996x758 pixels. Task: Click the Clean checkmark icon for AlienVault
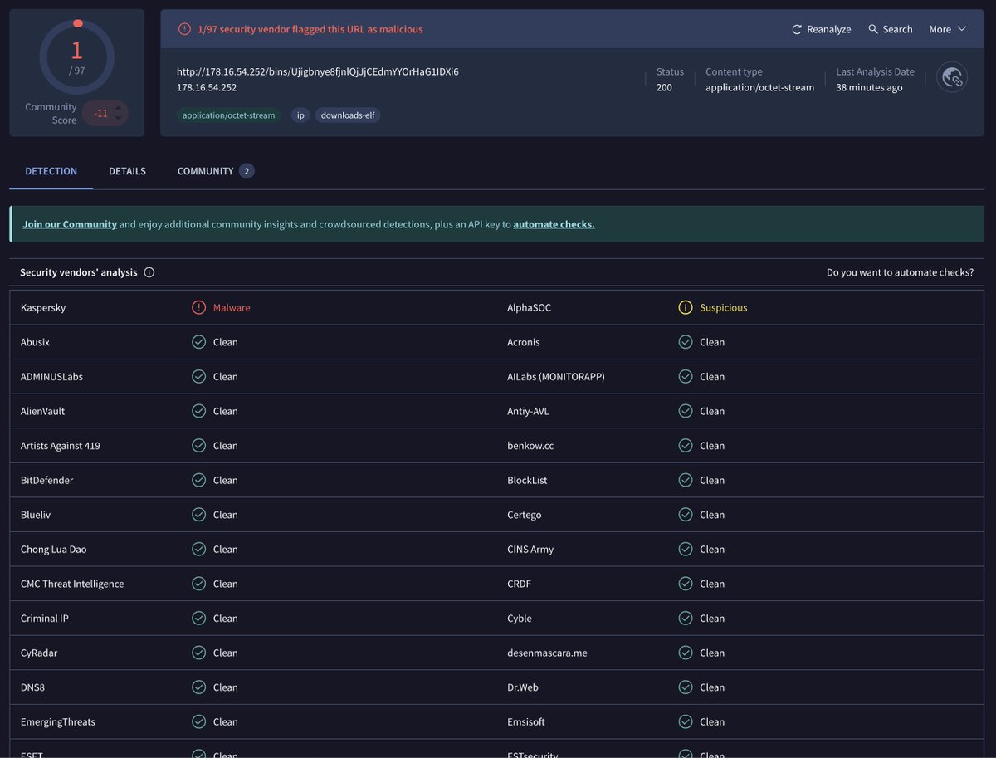pyautogui.click(x=198, y=411)
